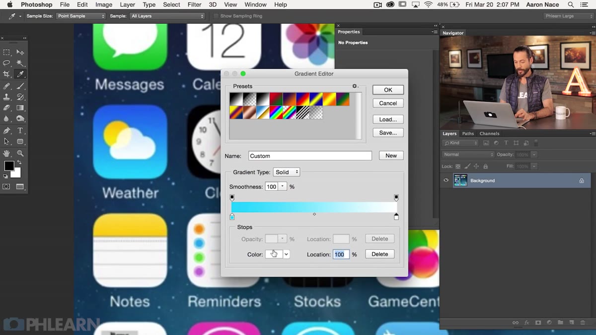Select the Blur tool
This screenshot has height=335, width=596.
coord(6,118)
